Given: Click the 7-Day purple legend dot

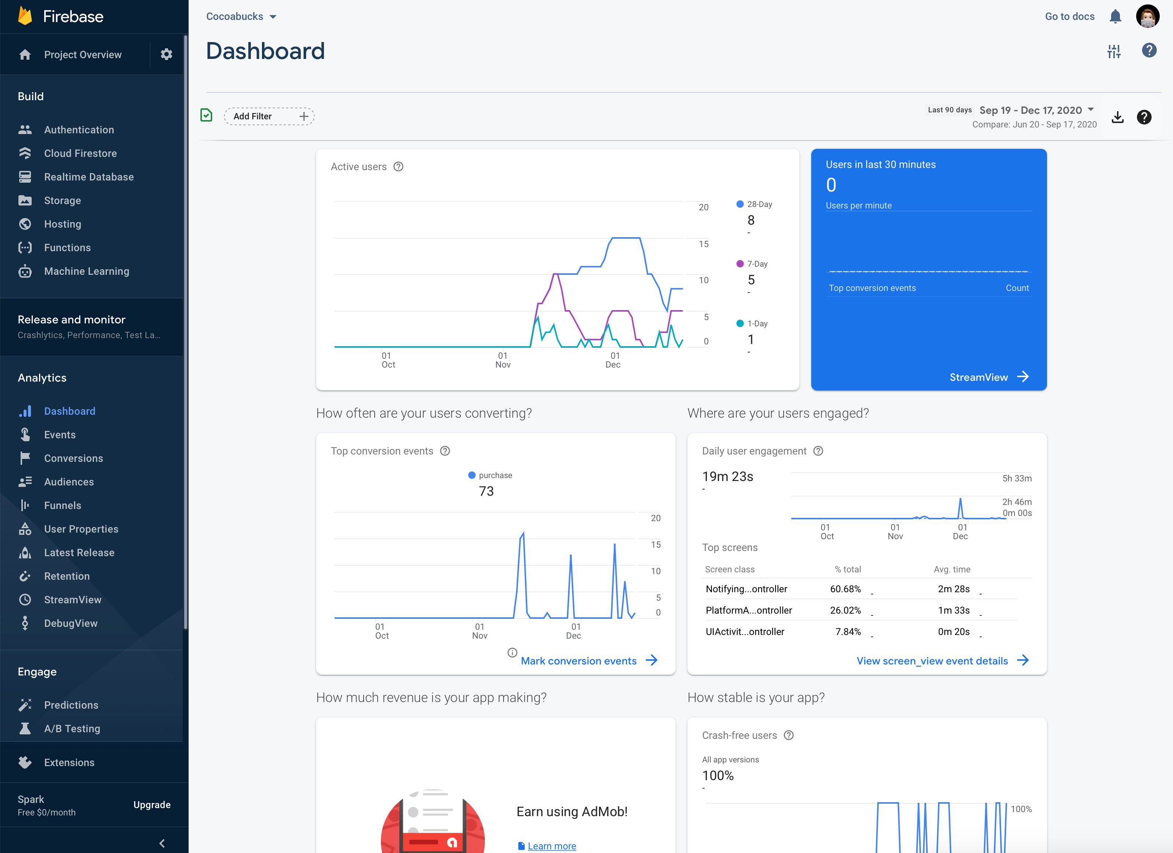Looking at the screenshot, I should pyautogui.click(x=740, y=264).
